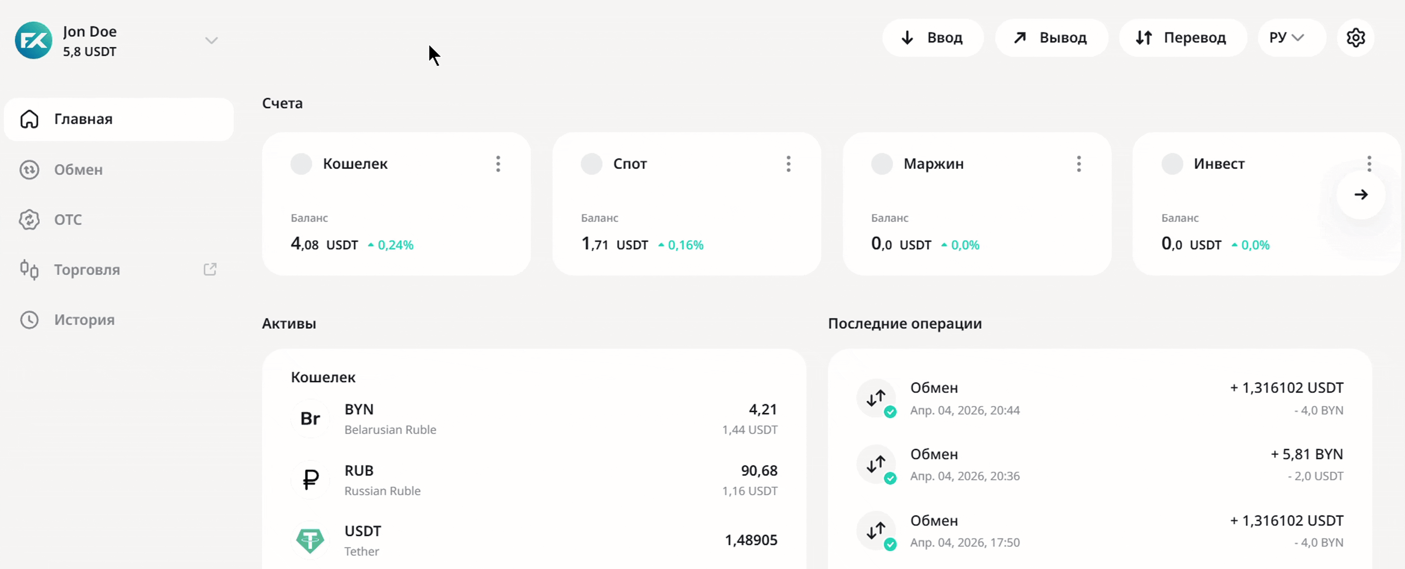Click exchange icon of 20:44 operation
This screenshot has height=569, width=1405.
876,398
